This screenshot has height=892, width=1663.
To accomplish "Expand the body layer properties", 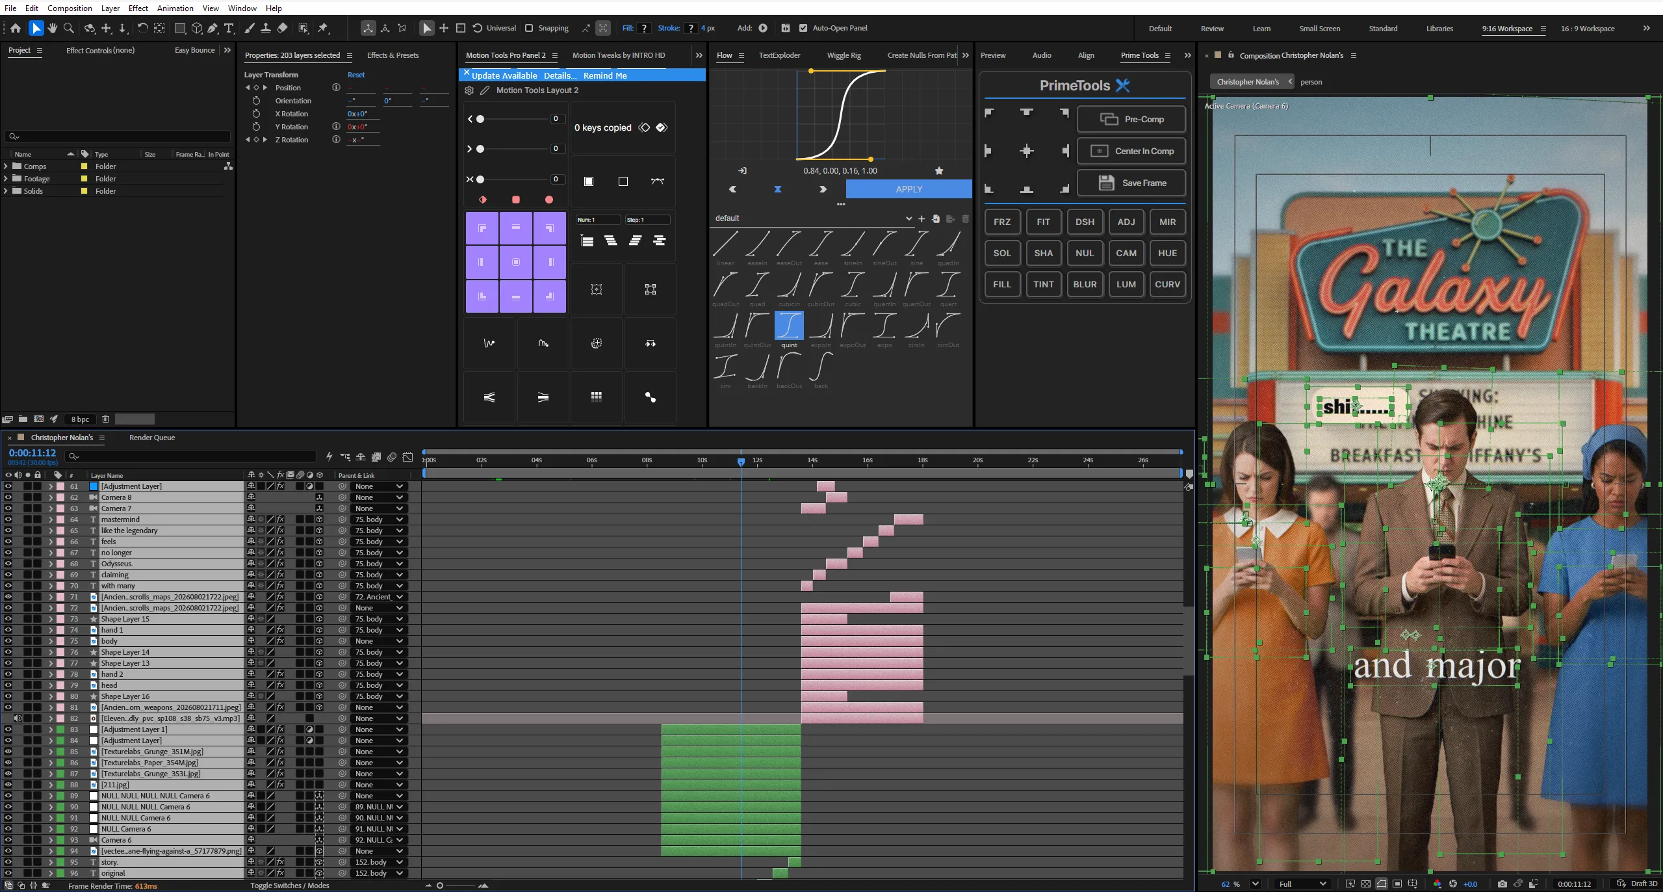I will (50, 641).
